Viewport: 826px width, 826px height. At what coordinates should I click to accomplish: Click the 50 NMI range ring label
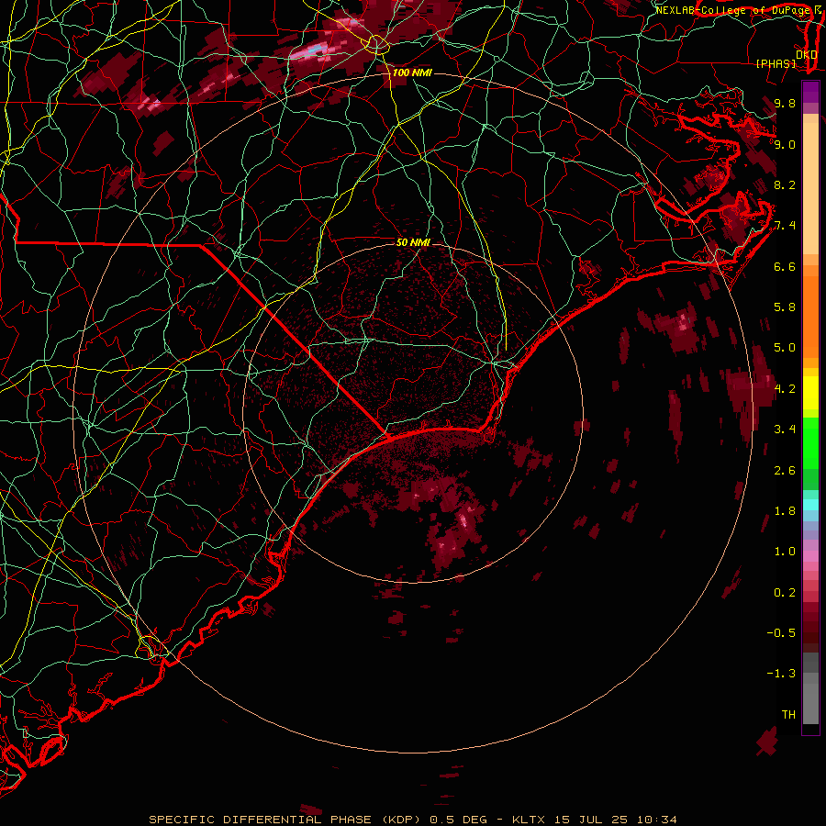tap(413, 242)
